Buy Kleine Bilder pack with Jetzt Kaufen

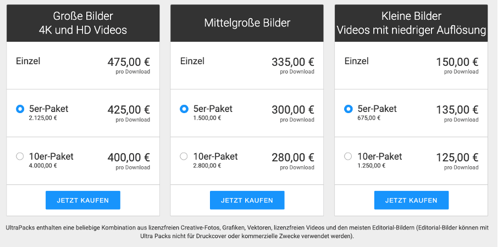pyautogui.click(x=411, y=200)
